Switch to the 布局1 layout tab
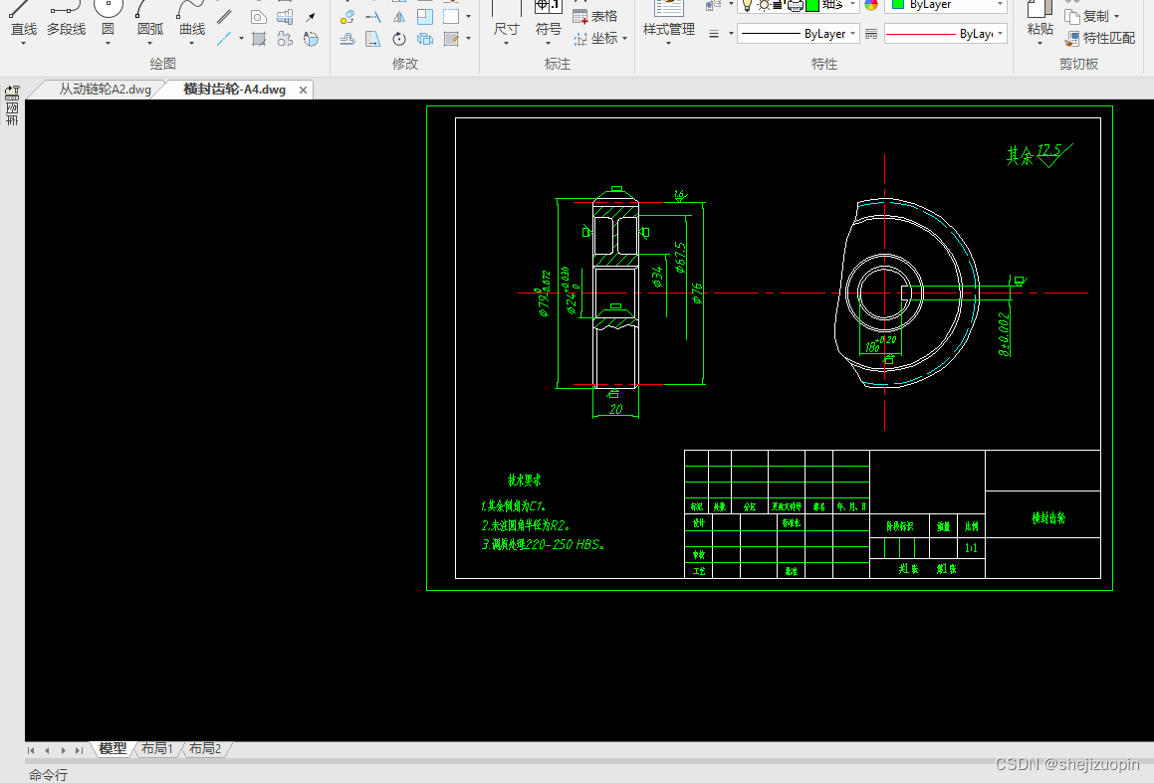The height and width of the screenshot is (783, 1154). [x=156, y=748]
